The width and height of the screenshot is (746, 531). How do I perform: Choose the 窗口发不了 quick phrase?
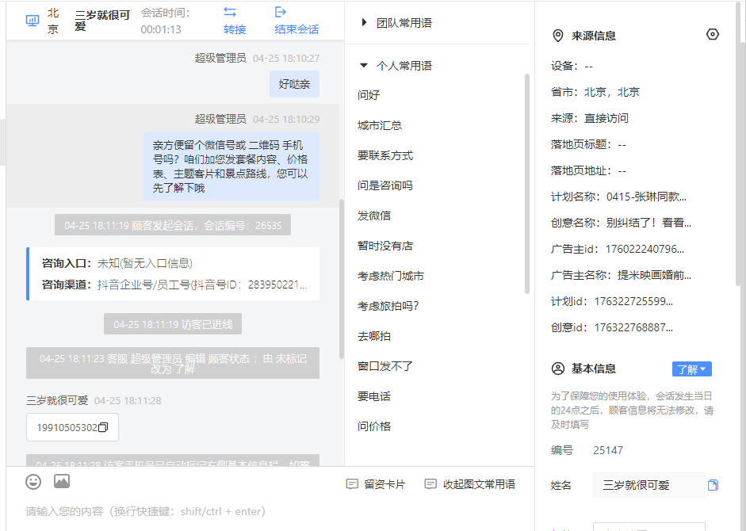(x=385, y=366)
